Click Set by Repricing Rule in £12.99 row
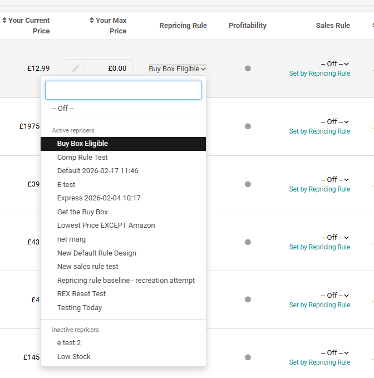 [x=319, y=73]
